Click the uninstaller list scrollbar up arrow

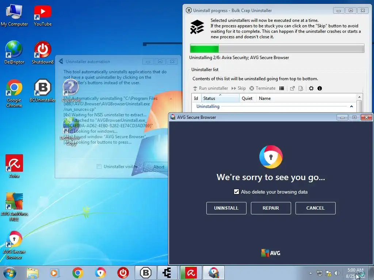(x=359, y=97)
